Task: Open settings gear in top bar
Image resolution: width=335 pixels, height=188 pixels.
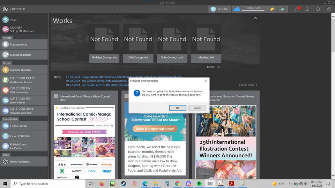Action: click(x=318, y=9)
